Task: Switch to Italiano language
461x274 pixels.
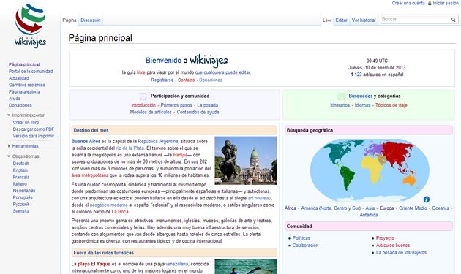Action: [20, 184]
